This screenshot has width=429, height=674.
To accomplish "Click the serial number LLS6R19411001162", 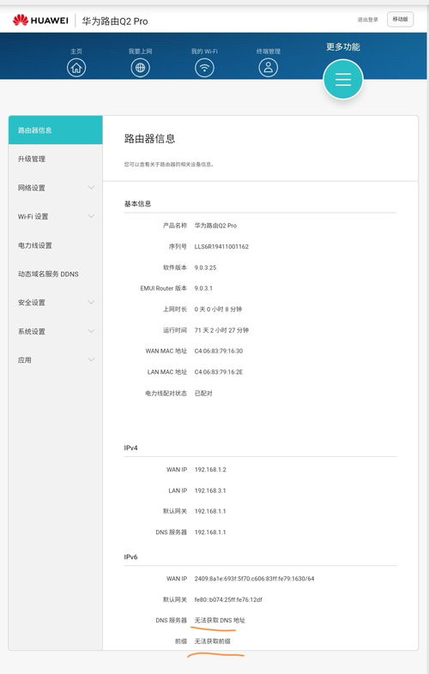I will point(221,247).
